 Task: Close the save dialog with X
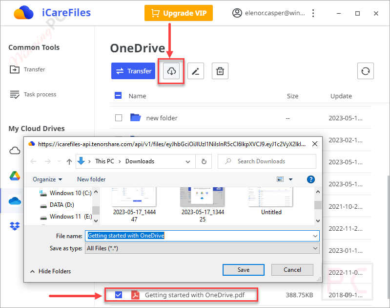[x=315, y=144]
